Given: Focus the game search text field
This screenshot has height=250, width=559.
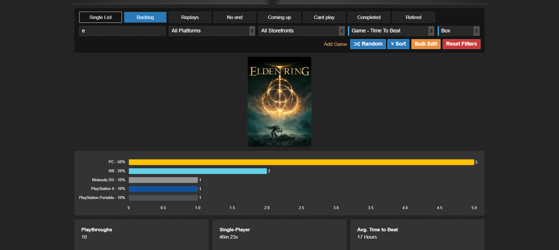Looking at the screenshot, I should pyautogui.click(x=122, y=31).
